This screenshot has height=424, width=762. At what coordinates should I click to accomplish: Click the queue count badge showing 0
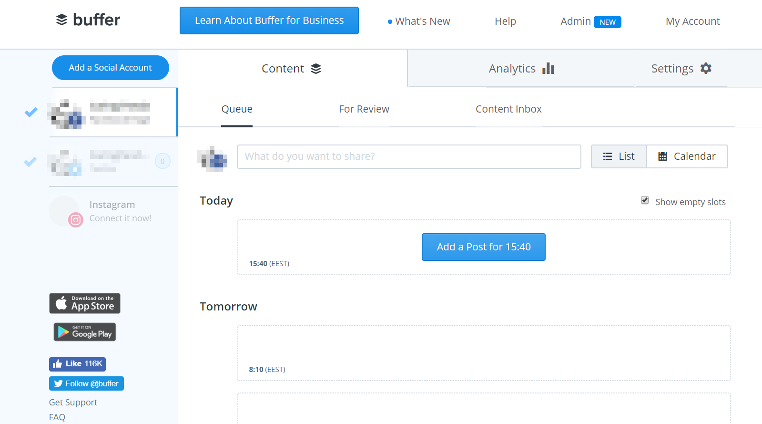coord(163,161)
